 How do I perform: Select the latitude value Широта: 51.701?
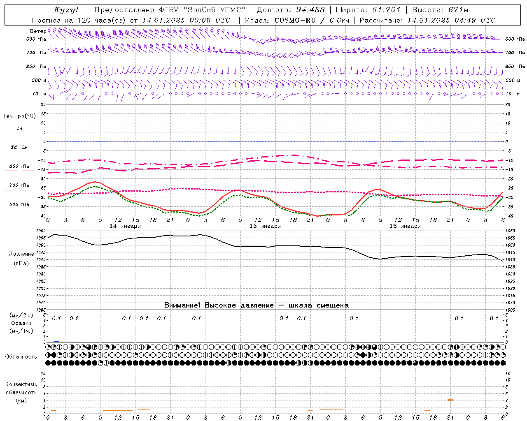click(368, 10)
